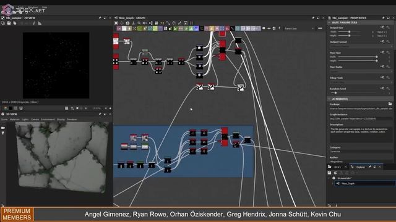Open the package folder icon beside Package
This screenshot has width=396, height=222.
pos(390,104)
